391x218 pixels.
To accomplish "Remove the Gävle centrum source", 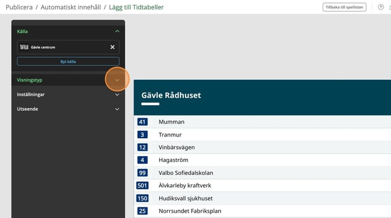I will [113, 47].
